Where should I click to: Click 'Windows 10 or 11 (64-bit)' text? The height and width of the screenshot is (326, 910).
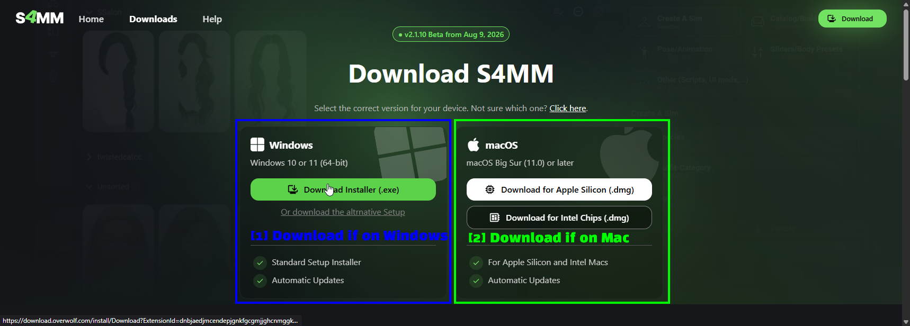coord(299,163)
